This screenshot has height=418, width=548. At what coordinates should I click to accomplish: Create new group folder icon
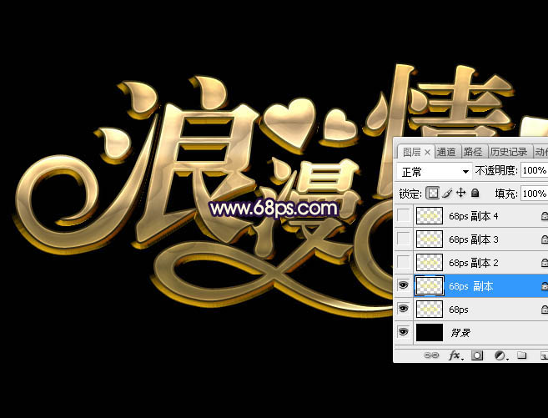pyautogui.click(x=522, y=355)
